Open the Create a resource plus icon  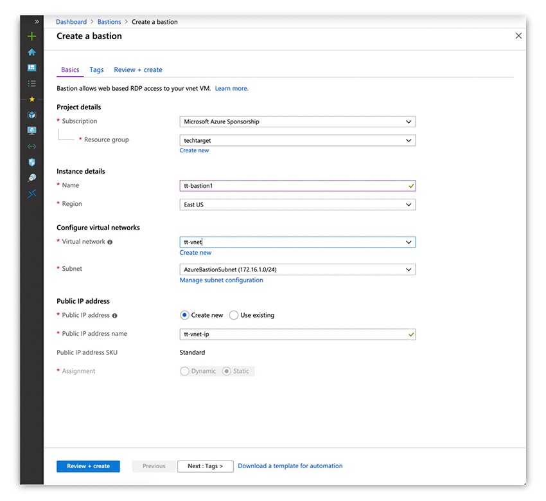coord(31,36)
